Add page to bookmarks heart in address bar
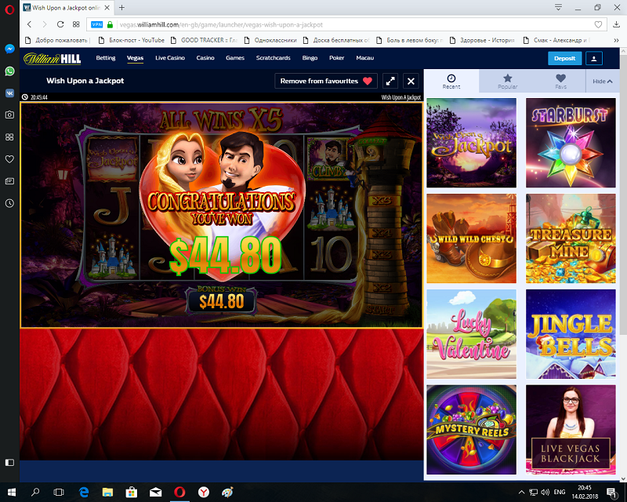 coord(598,24)
